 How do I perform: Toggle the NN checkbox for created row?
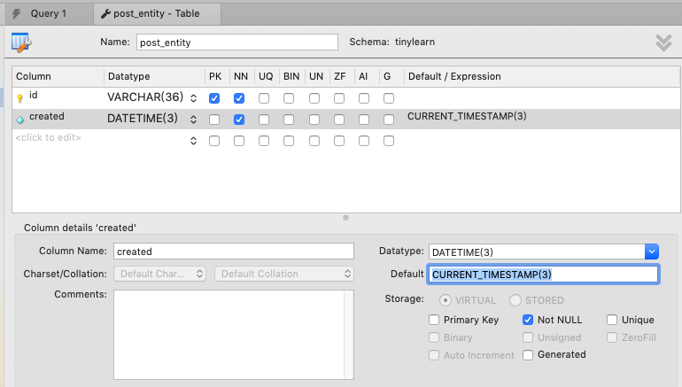pos(239,119)
